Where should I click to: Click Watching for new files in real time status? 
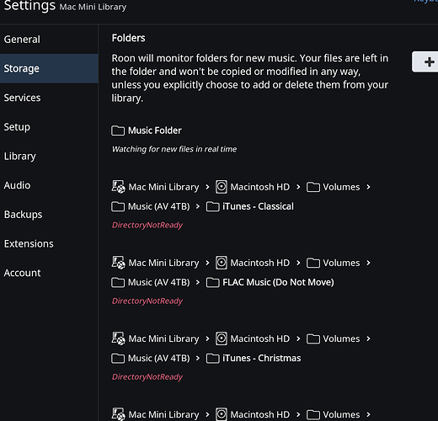(174, 149)
